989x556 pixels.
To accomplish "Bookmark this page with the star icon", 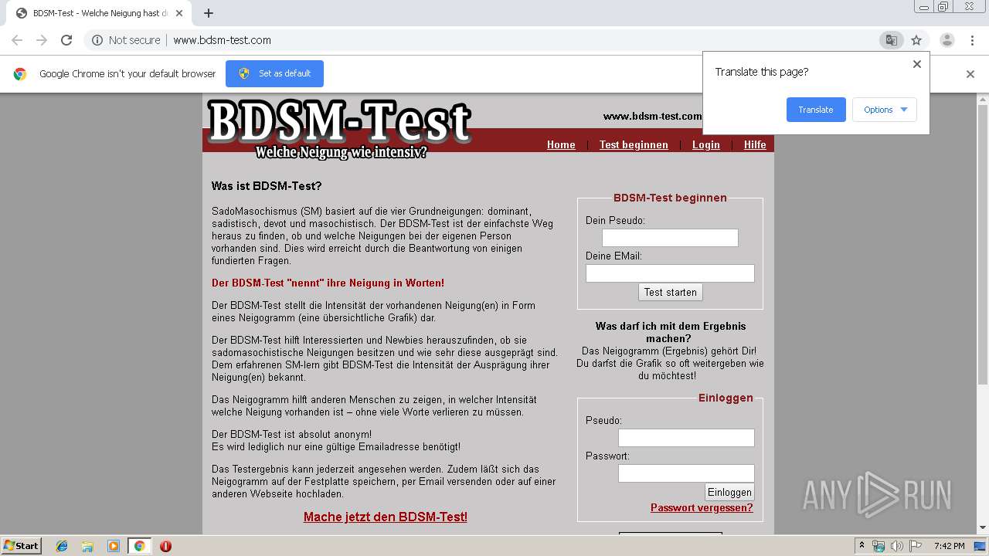I will 916,40.
